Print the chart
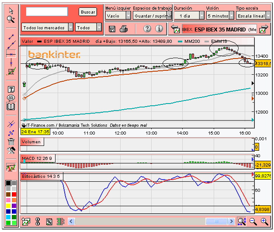The image size is (274, 232). click(x=124, y=29)
